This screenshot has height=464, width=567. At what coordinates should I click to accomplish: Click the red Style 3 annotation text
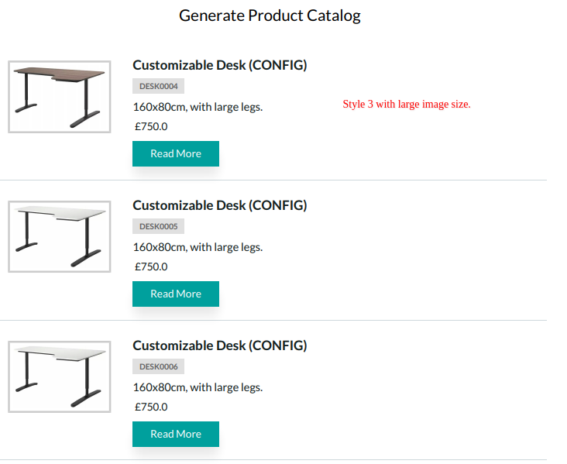pos(407,104)
